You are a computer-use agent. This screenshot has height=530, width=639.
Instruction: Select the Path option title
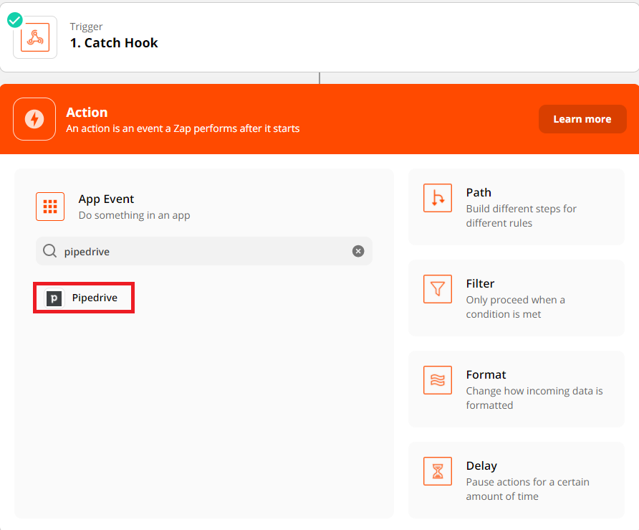(x=479, y=193)
